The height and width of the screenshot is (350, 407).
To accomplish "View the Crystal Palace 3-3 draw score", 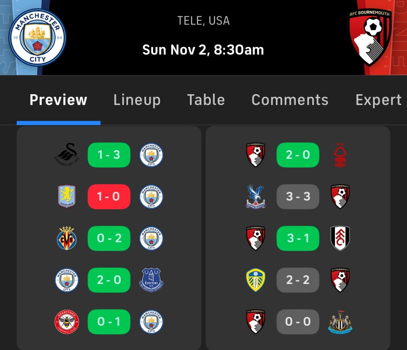I will point(298,196).
